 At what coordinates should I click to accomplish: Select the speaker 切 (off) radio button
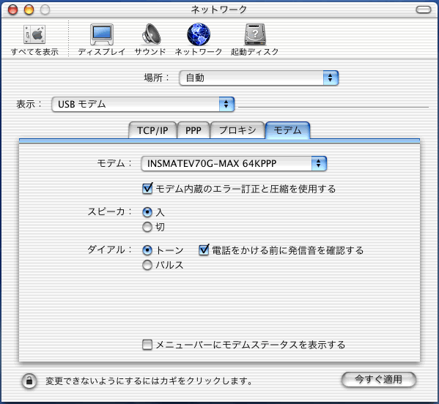tap(147, 227)
